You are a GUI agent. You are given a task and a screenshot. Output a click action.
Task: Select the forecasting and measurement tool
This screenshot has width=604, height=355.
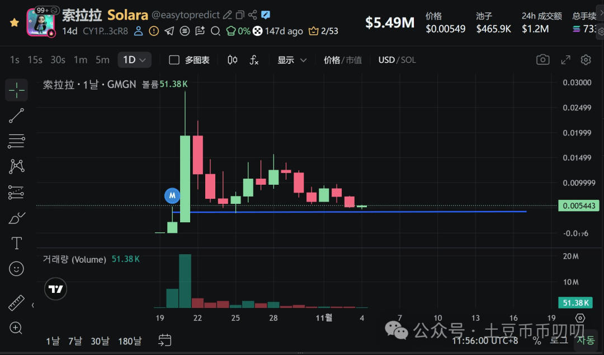16,192
